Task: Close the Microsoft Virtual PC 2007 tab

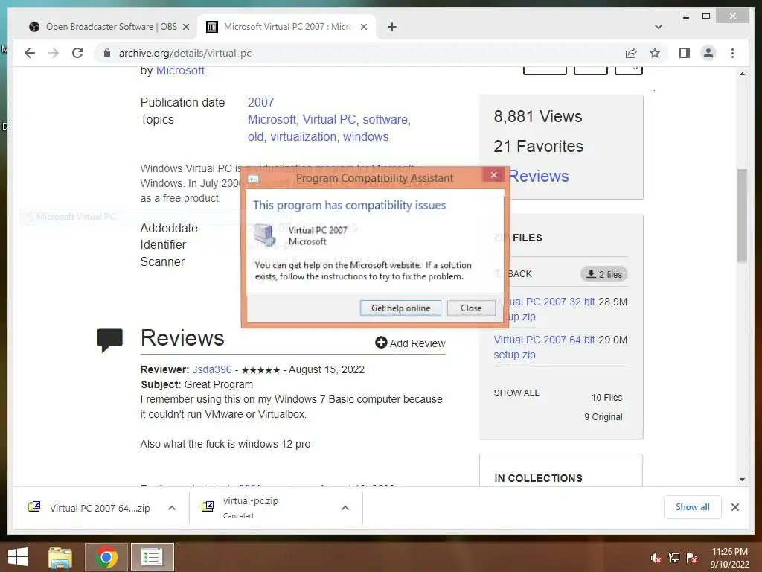Action: [363, 27]
